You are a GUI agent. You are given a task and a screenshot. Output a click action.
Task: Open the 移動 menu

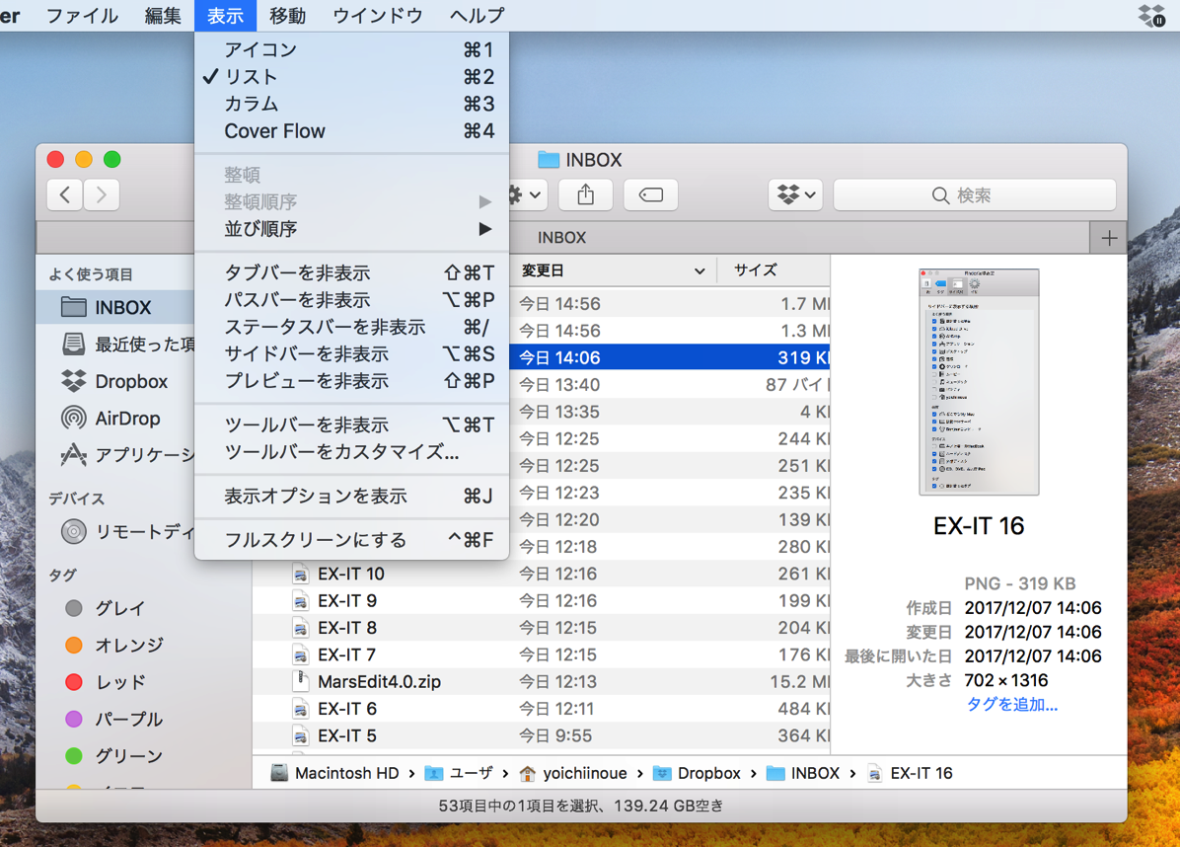[x=287, y=15]
